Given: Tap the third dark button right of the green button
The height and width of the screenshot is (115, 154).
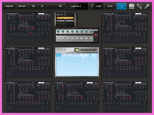Looking at the screenshot, I should (90, 50).
